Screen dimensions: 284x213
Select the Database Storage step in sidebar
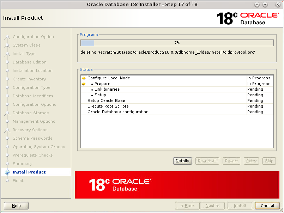click(32, 113)
